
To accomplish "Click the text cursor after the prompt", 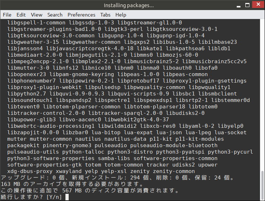I will click(67, 197).
